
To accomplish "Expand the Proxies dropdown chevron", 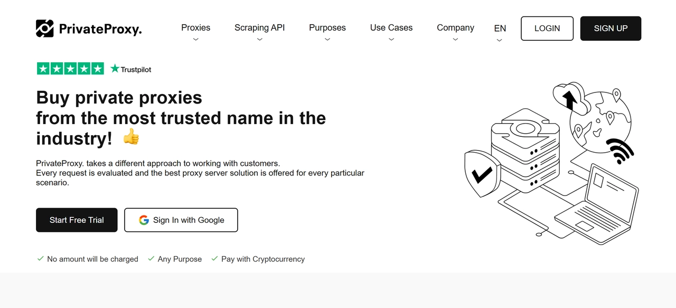I will pos(195,39).
